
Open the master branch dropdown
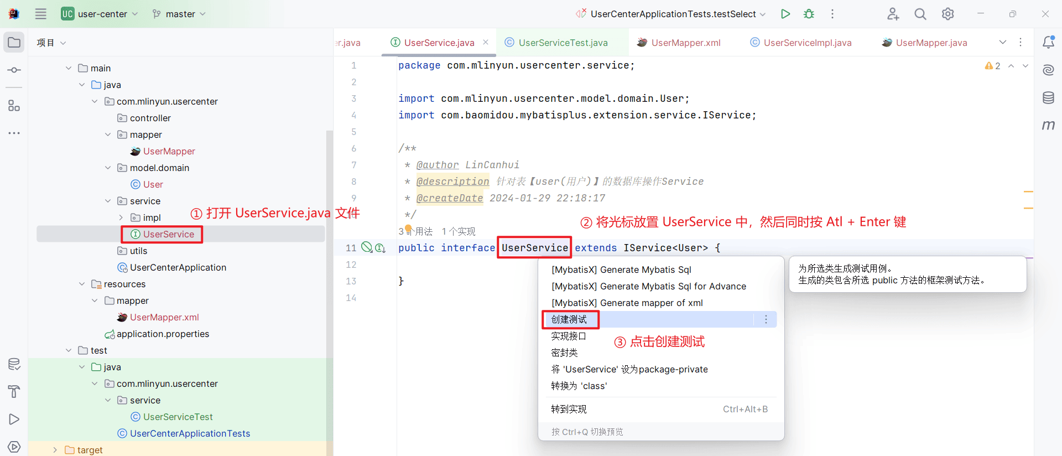pyautogui.click(x=179, y=14)
